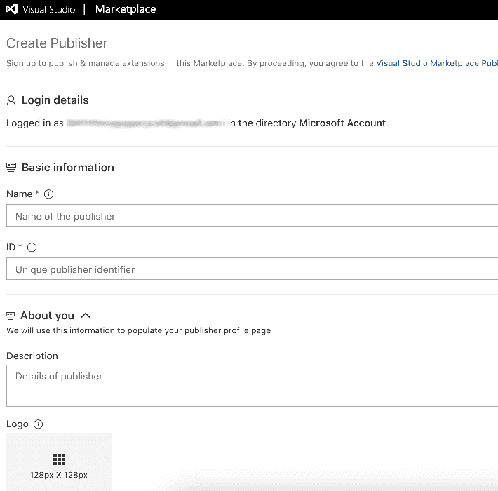The image size is (498, 491).
Task: Click the Visual Studio logo icon
Action: point(12,9)
